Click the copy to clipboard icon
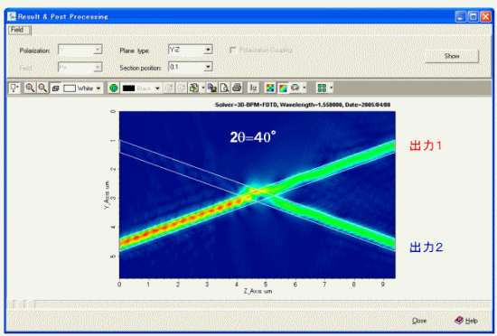The height and width of the screenshot is (336, 497). pos(212,88)
